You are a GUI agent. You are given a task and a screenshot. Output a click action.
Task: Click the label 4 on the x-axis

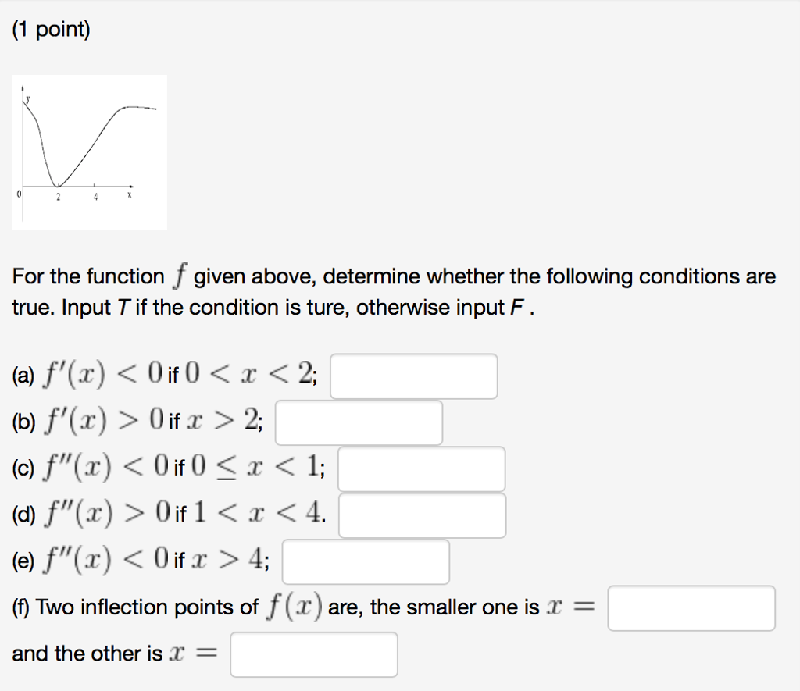[x=96, y=196]
